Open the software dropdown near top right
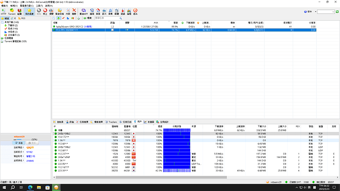Viewport: 340px width, 191px height. pyautogui.click(x=310, y=11)
